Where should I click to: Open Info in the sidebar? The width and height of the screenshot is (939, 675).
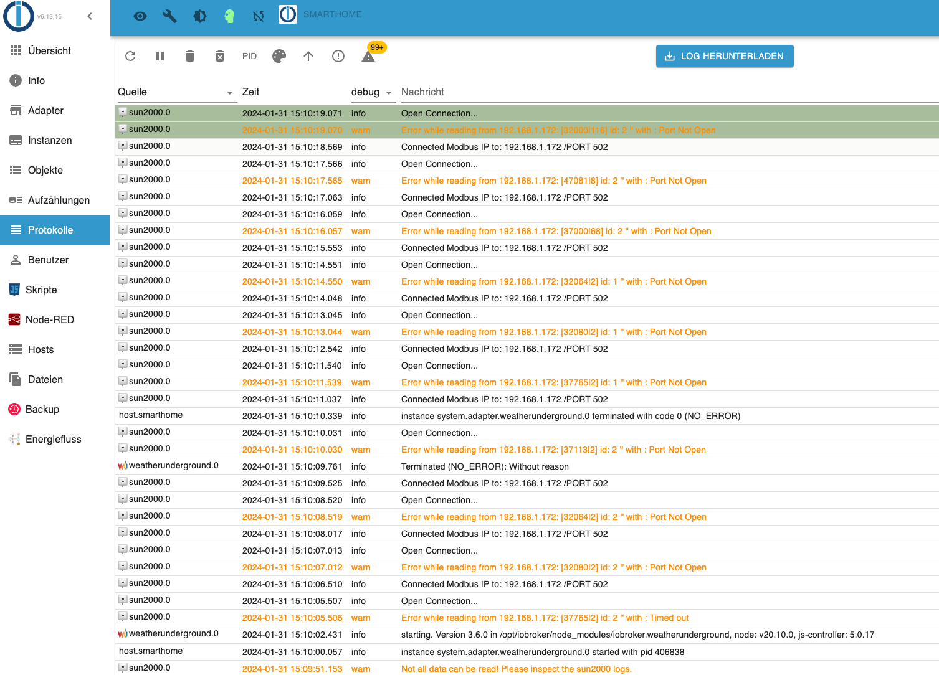(x=55, y=80)
